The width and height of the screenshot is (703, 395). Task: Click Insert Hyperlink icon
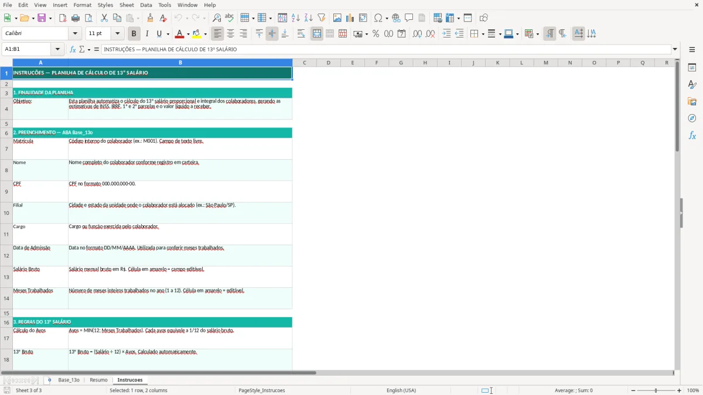click(x=396, y=18)
